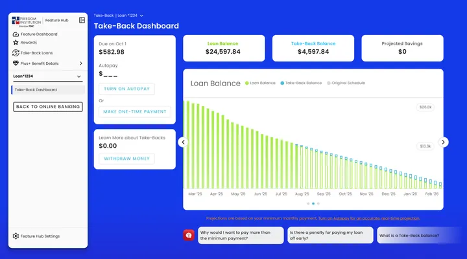Screen dimensions: 467x259
Task: Follow Turn on Autopay projection link
Action: [369, 218]
